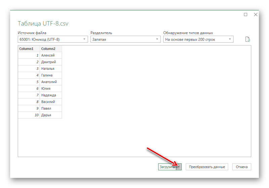Click the cell containing Надежда
The width and height of the screenshot is (269, 188).
pos(51,95)
